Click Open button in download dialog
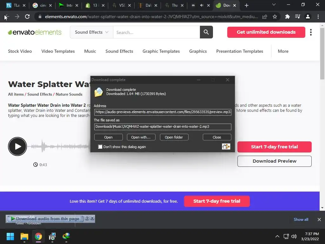This screenshot has height=244, width=325. click(109, 137)
